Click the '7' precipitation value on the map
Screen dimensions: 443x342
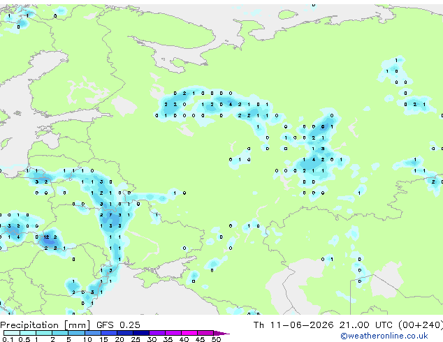click(110, 215)
